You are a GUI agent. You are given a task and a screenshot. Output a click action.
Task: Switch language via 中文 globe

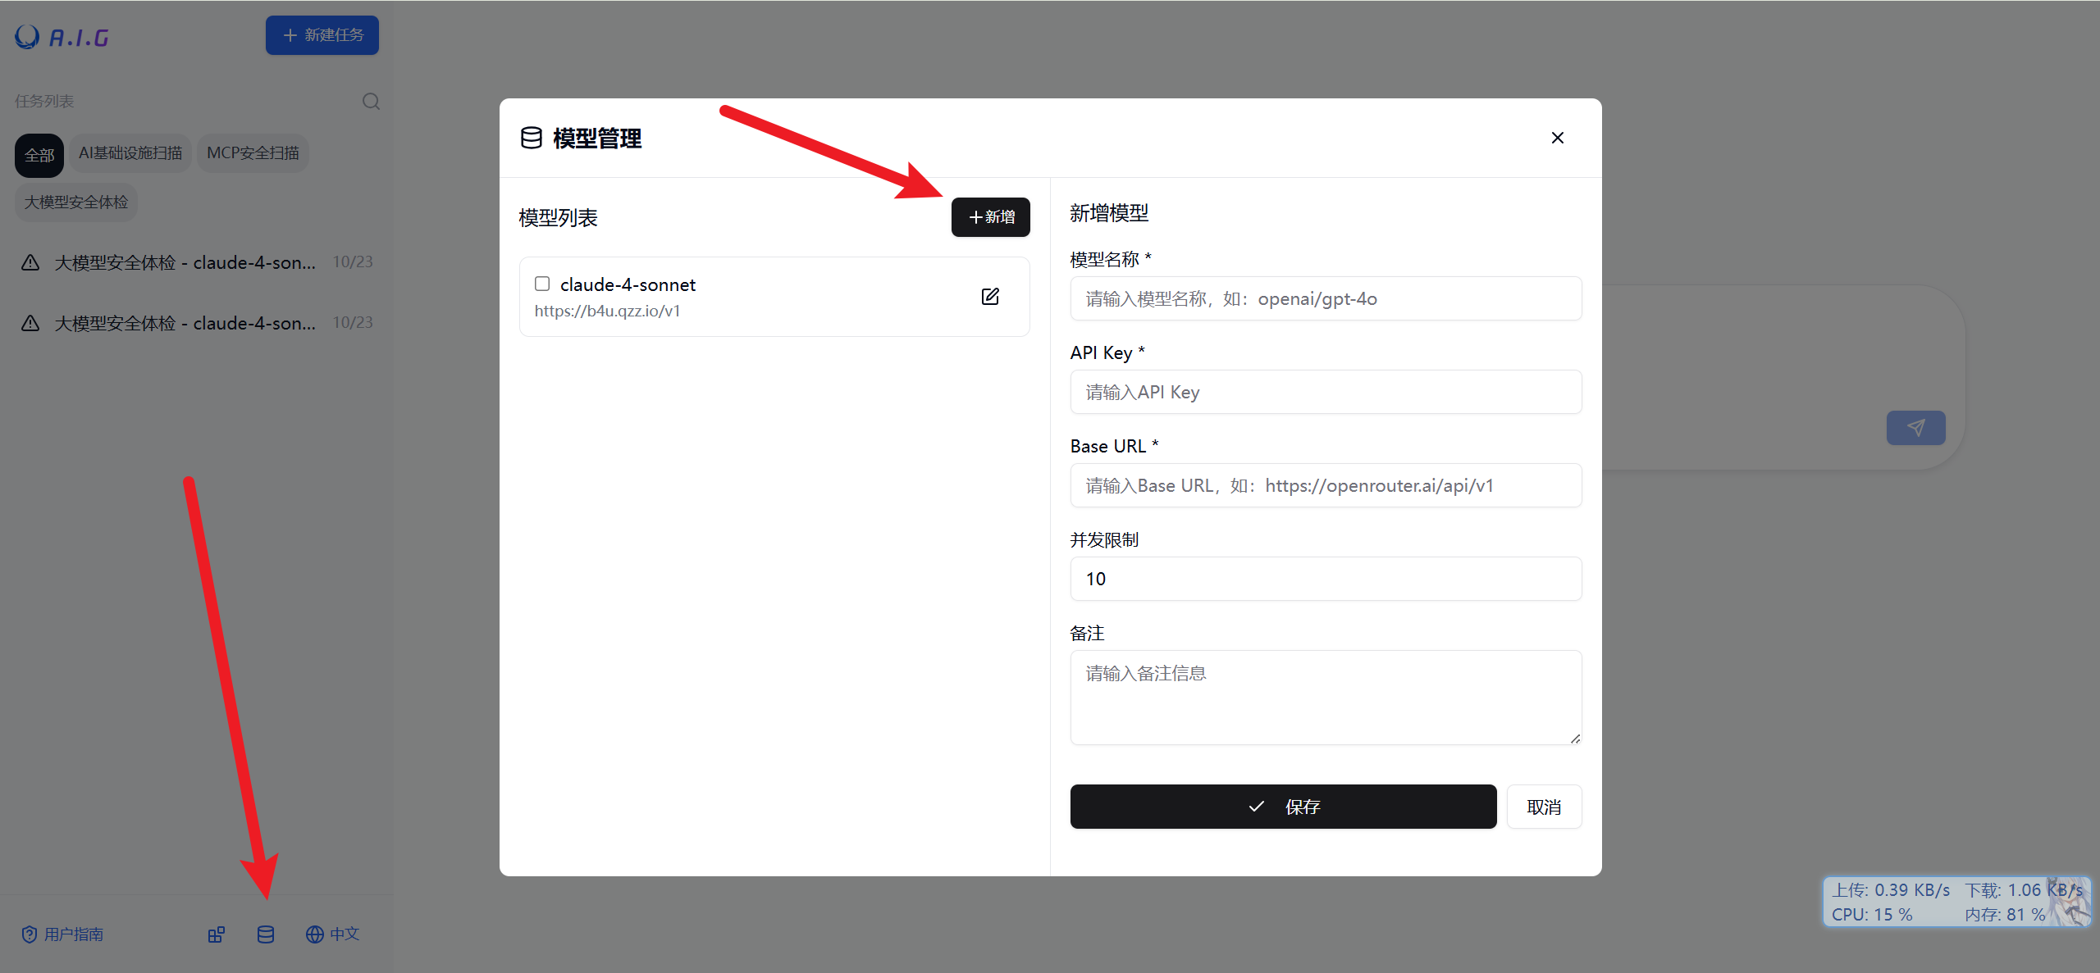click(332, 934)
